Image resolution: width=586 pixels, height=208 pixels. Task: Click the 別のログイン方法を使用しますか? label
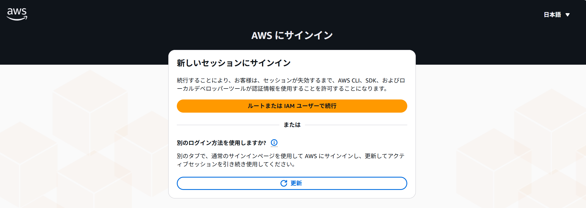click(x=221, y=143)
